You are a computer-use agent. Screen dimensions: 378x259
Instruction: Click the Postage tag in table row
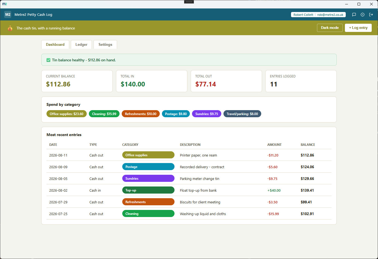pos(148,167)
